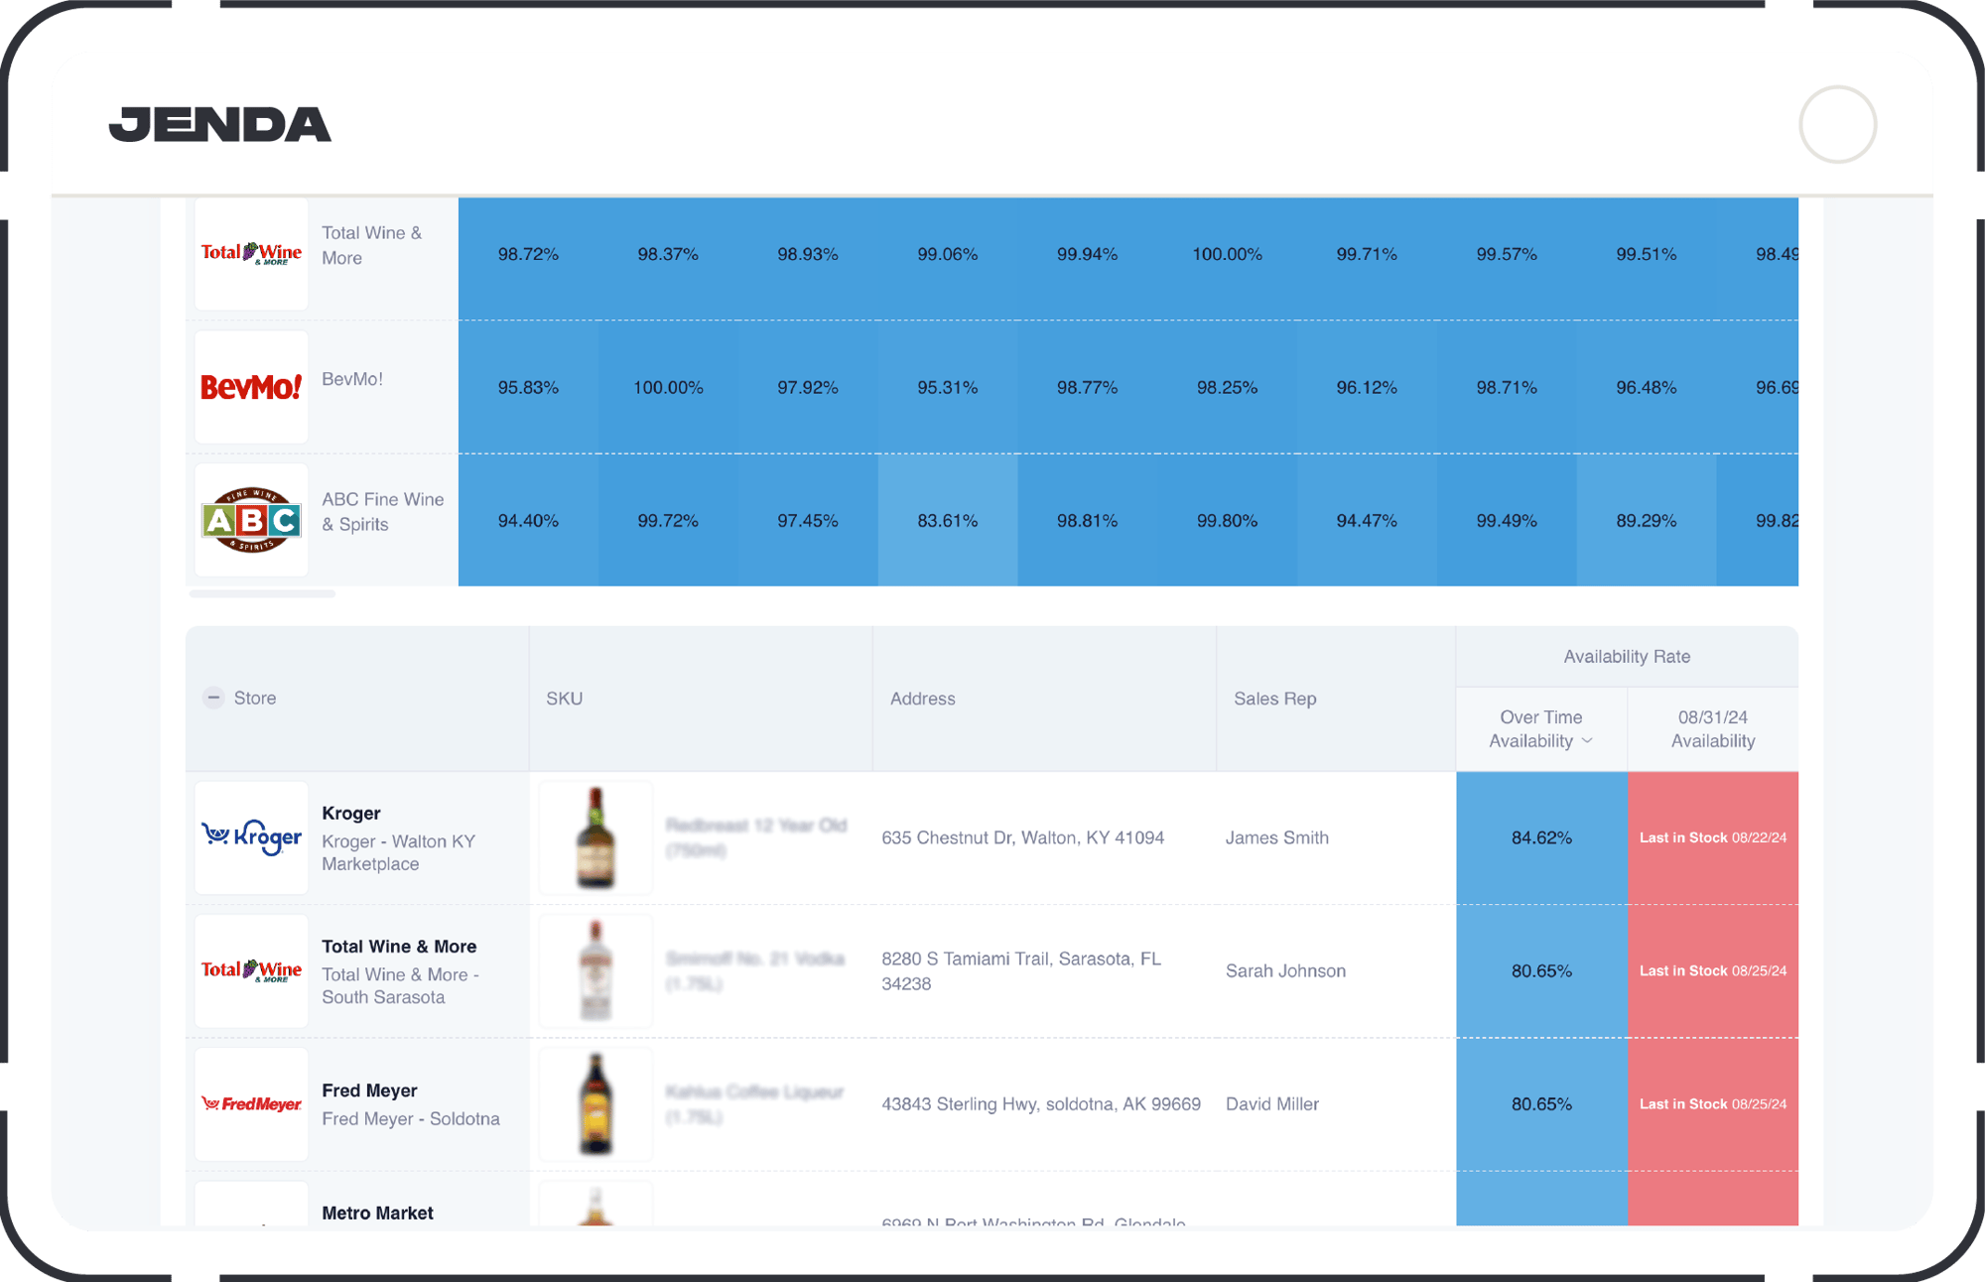Click the BevMo! retailer name label
1985x1282 pixels.
[351, 379]
